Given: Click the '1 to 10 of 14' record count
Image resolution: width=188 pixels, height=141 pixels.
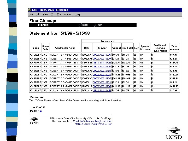Looking at the screenshot, I should [38, 107].
